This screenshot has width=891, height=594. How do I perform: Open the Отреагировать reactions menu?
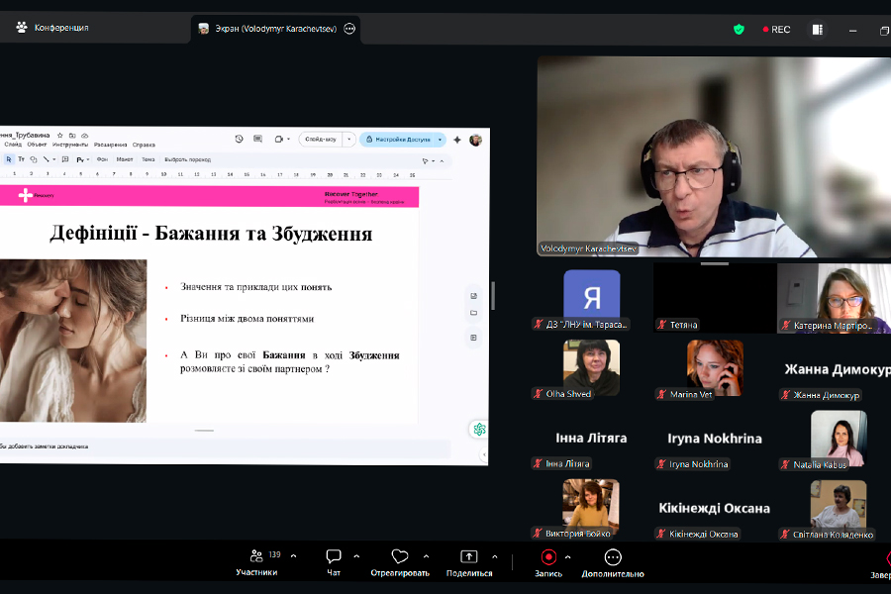coord(400,562)
